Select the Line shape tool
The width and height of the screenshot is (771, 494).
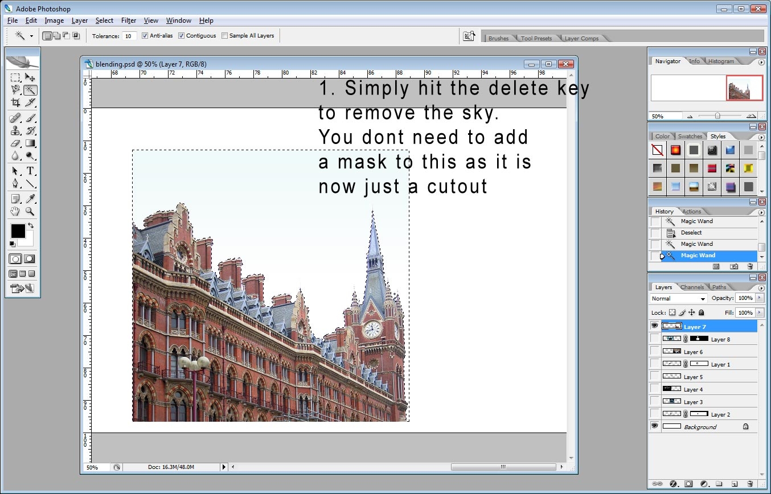click(30, 184)
